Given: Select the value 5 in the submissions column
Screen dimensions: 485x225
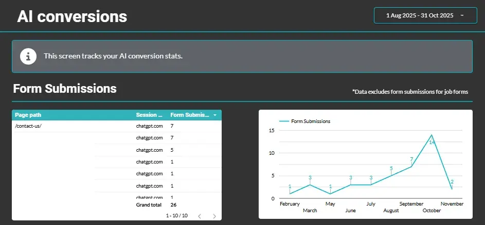Looking at the screenshot, I should (x=172, y=150).
